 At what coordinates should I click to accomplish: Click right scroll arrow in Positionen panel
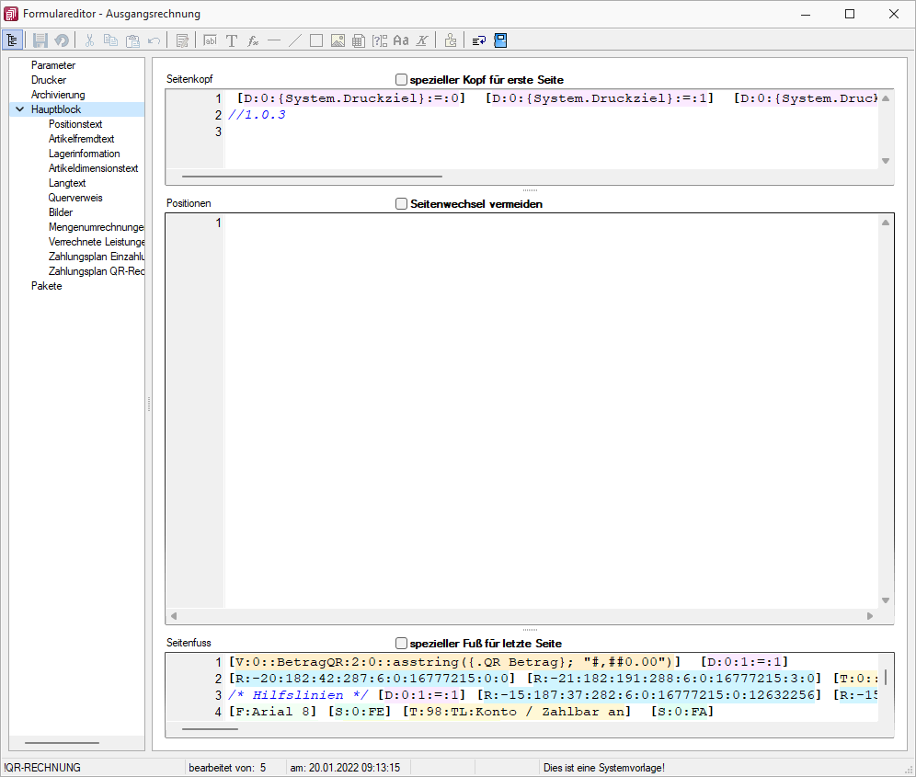point(870,616)
